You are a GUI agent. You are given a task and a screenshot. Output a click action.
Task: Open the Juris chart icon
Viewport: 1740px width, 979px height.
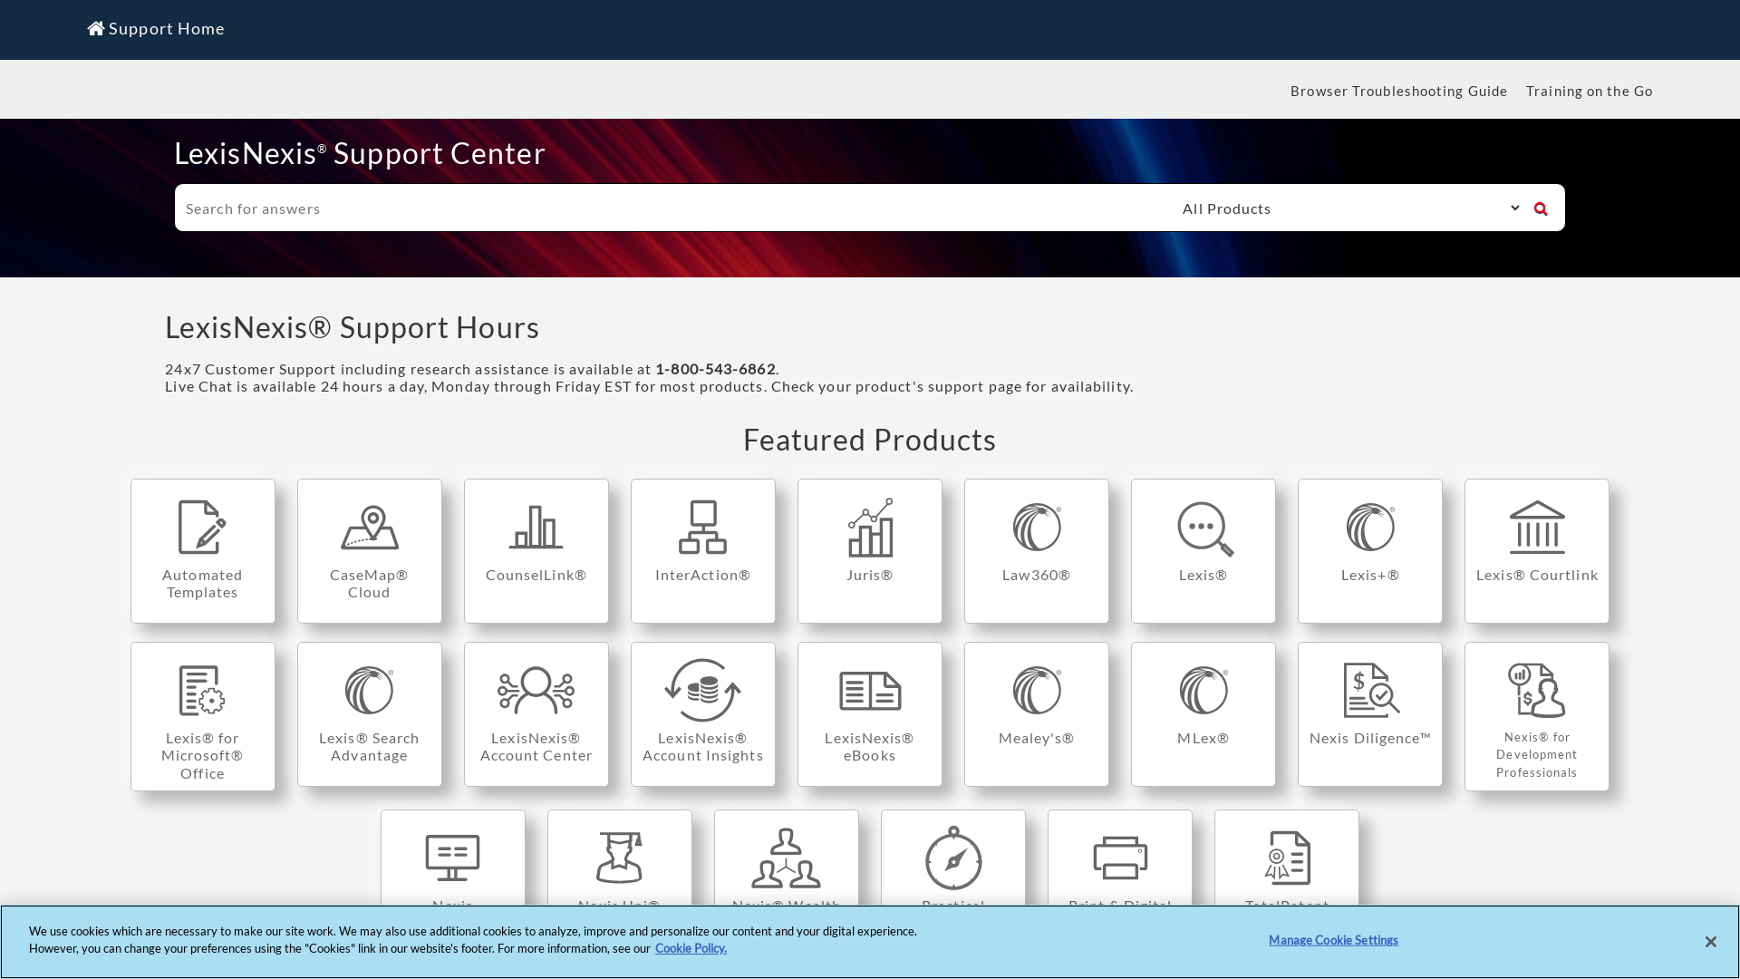tap(870, 527)
